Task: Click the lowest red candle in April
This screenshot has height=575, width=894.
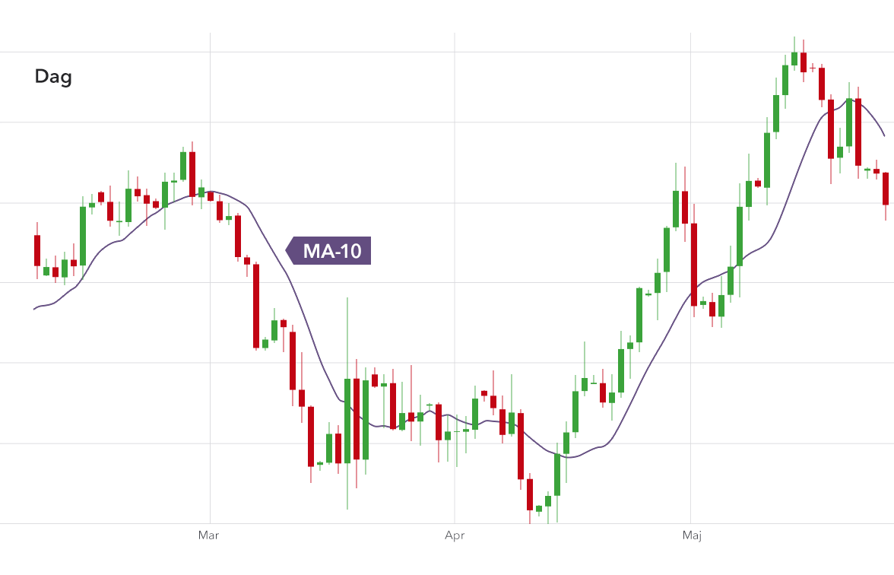Action: (530, 494)
